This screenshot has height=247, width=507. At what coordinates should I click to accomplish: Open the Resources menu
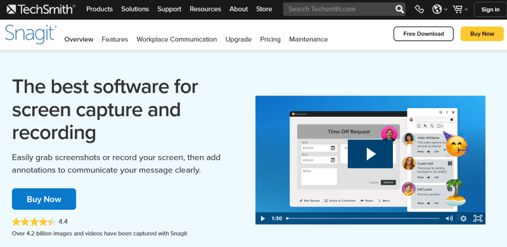[x=205, y=9]
